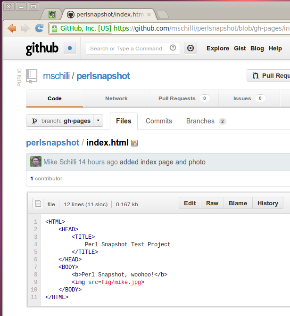Click the GitHub, Inc. [US] certificate badge
The width and height of the screenshot is (290, 316).
81,28
